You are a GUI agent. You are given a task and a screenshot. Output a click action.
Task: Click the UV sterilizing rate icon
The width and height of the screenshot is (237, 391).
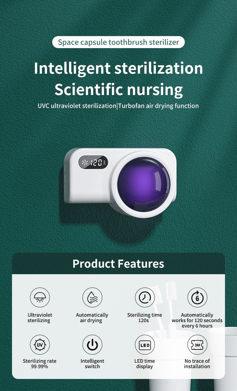(40, 345)
